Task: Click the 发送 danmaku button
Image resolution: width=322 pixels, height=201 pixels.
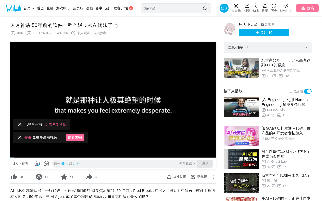Action: point(205,164)
